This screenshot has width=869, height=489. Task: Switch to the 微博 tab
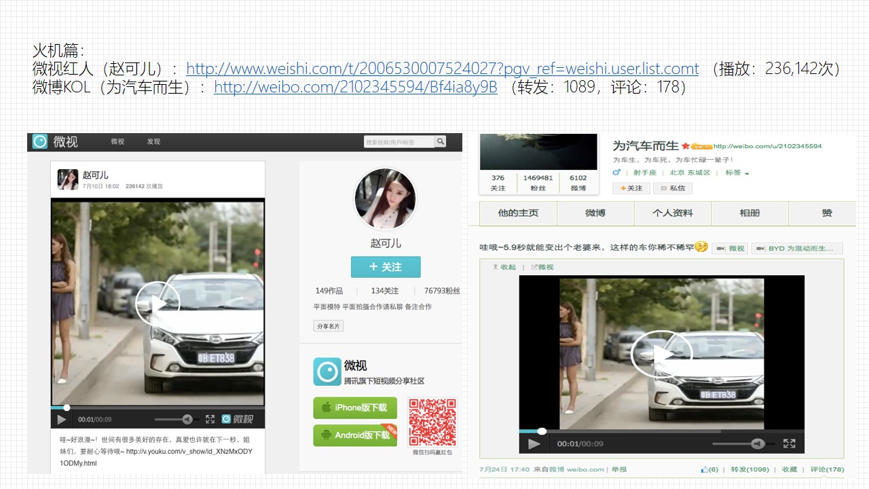tap(595, 213)
